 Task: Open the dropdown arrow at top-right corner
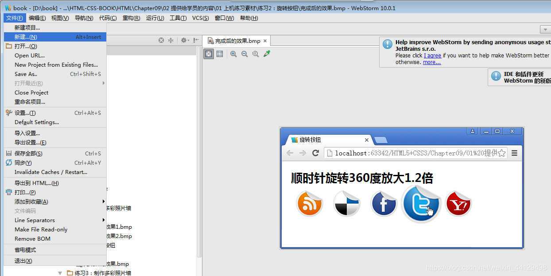tap(545, 30)
